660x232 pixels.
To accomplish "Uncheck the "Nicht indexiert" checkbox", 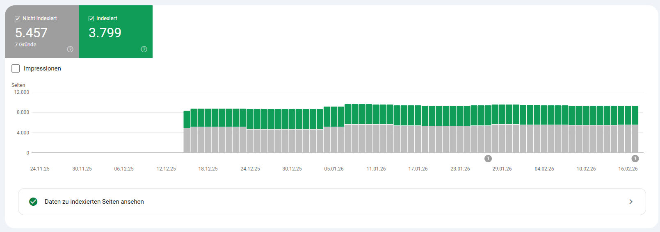I will coord(17,18).
